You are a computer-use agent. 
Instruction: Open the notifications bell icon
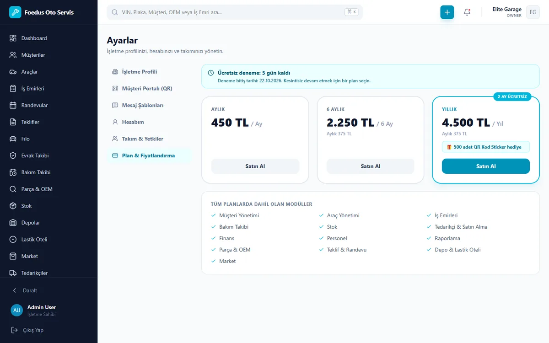(x=467, y=12)
